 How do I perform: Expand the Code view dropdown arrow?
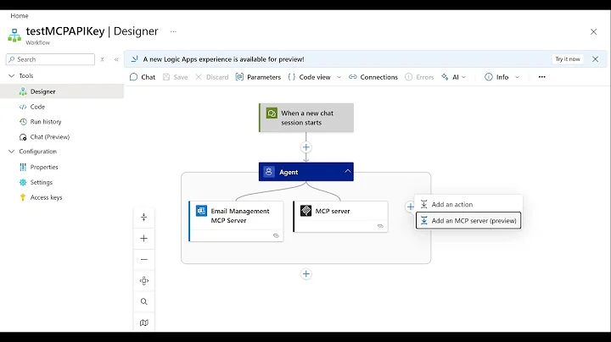click(339, 77)
